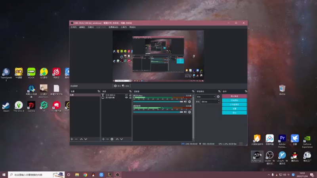Mute the desktop audio channel speaker icon
The image size is (317, 178).
coord(185,112)
